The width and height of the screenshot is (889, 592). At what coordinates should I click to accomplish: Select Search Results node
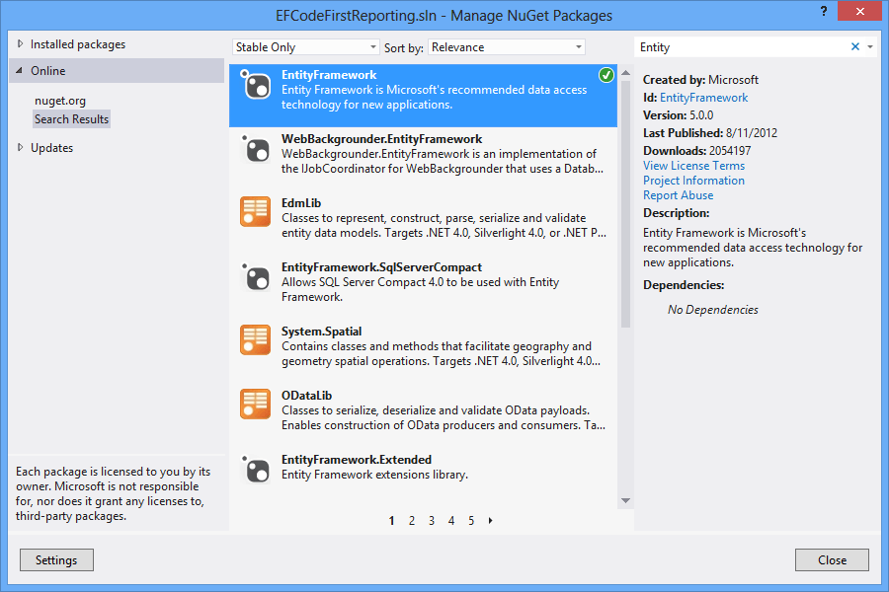coord(71,119)
